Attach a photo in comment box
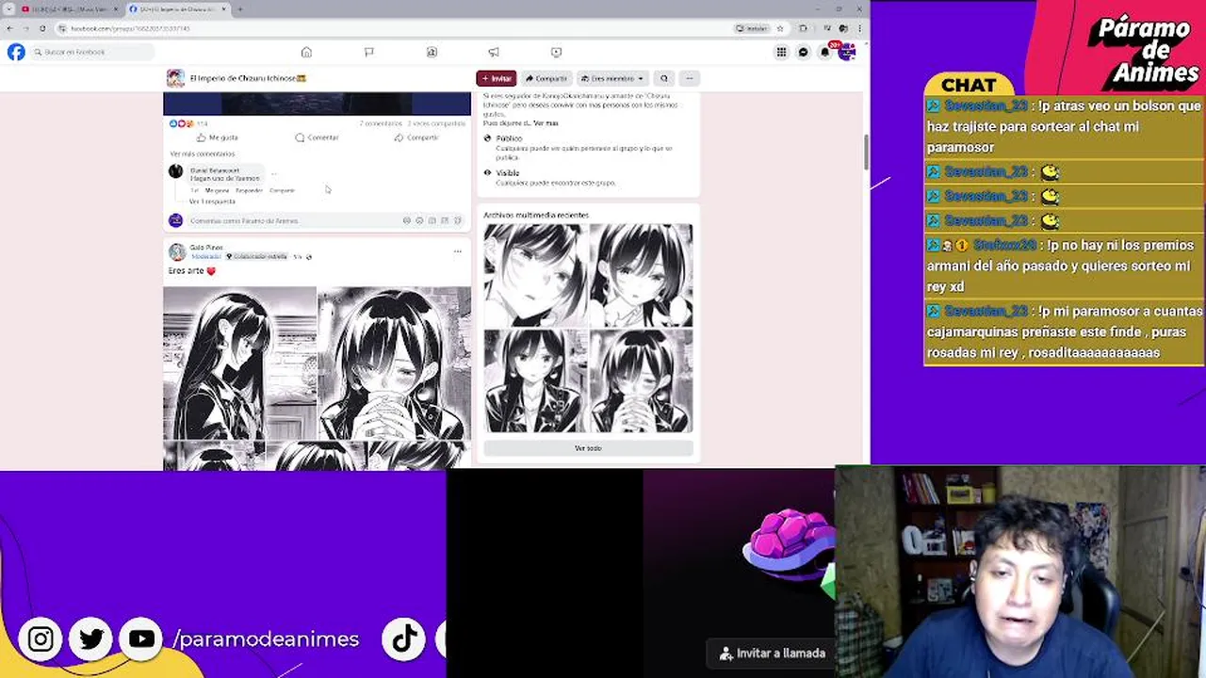This screenshot has width=1206, height=678. (x=432, y=220)
